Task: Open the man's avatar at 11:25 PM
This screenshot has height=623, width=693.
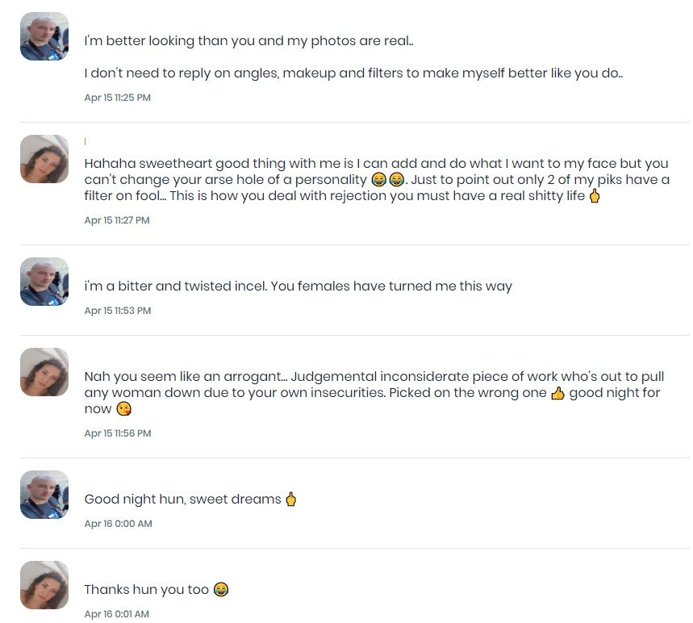Action: [x=44, y=36]
